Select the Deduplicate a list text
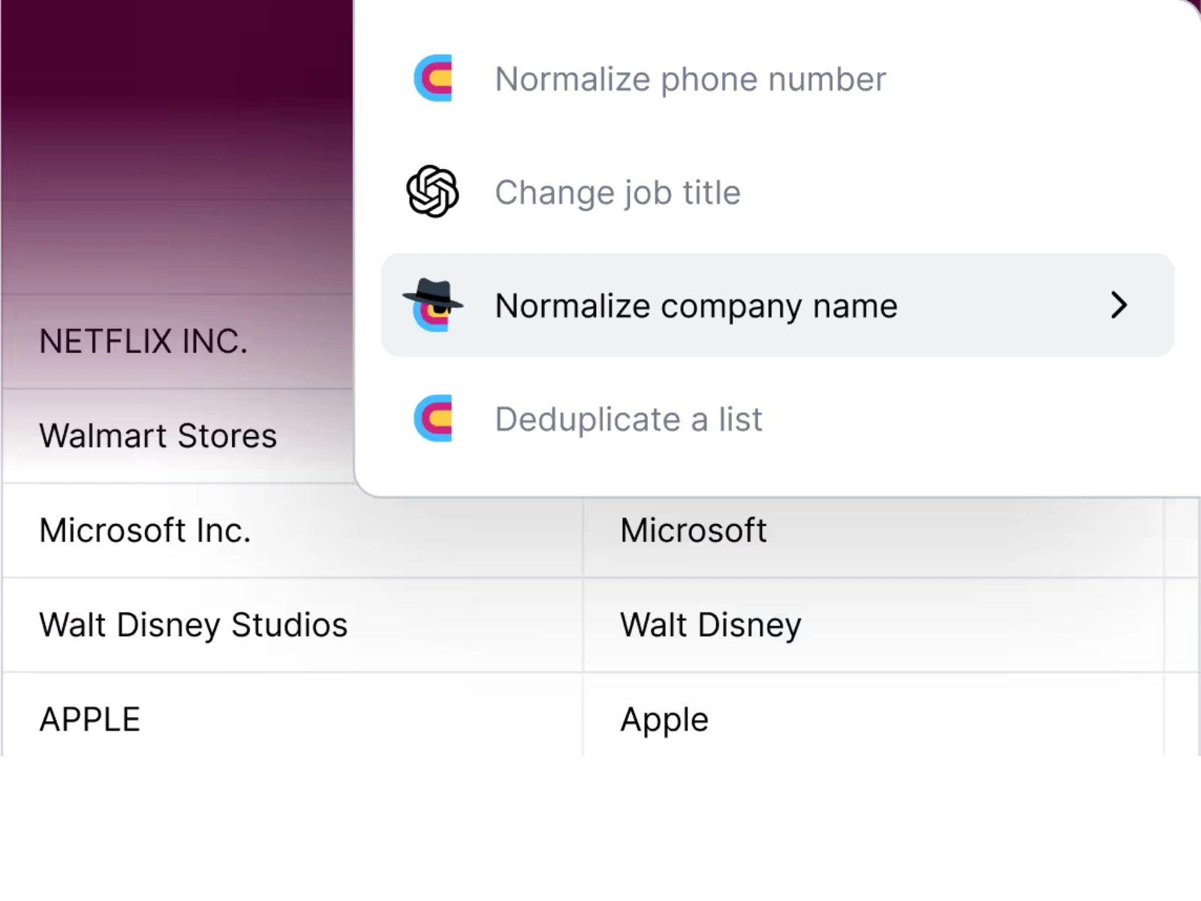 [628, 419]
